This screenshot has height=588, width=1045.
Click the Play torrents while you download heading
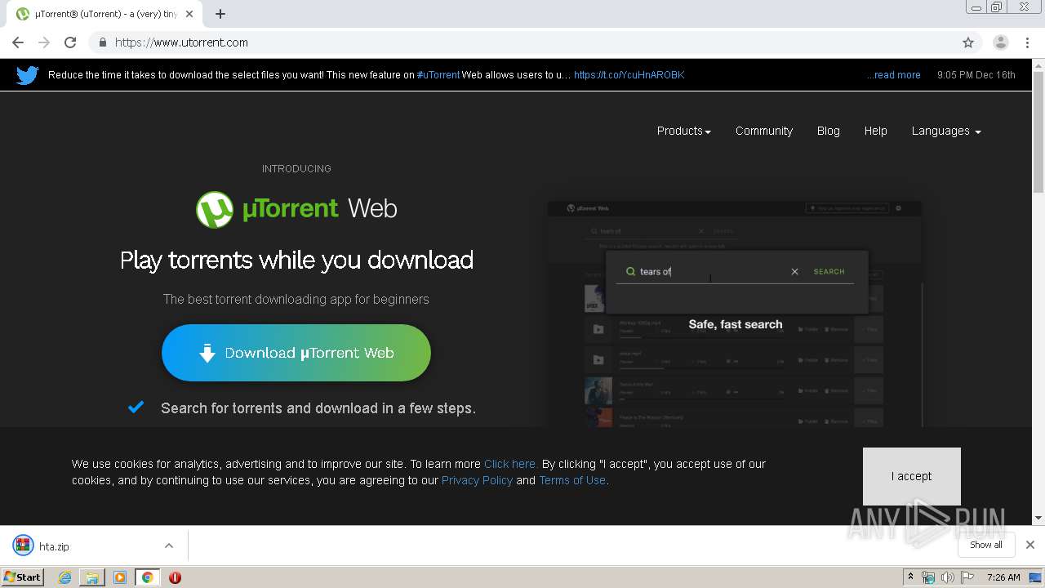(x=296, y=260)
